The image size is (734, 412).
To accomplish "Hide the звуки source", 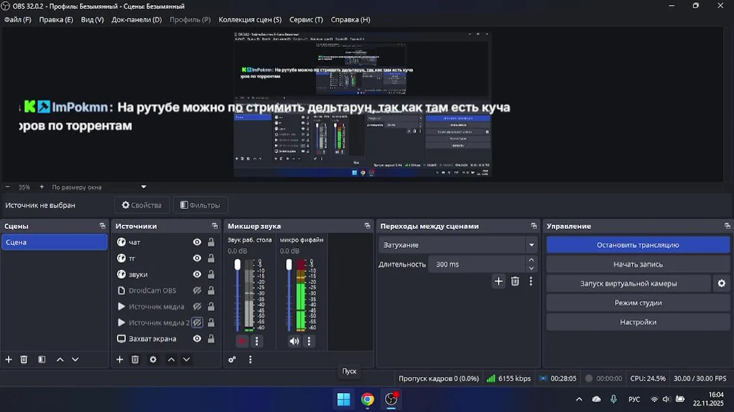I will pyautogui.click(x=197, y=274).
